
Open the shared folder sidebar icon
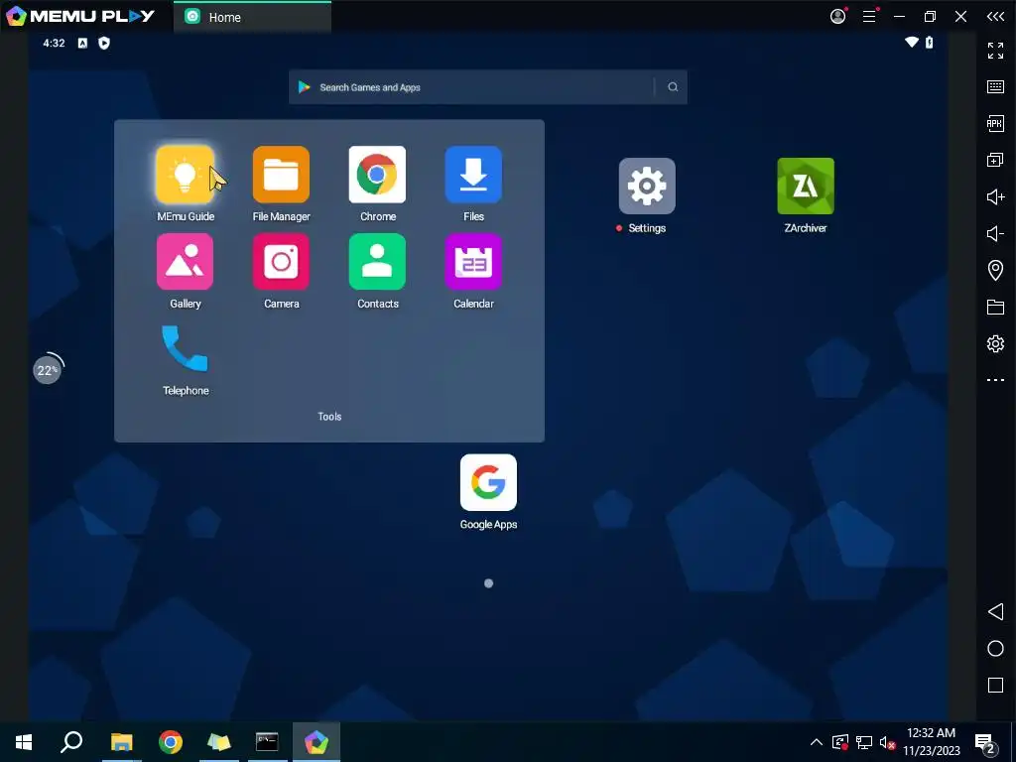click(995, 307)
